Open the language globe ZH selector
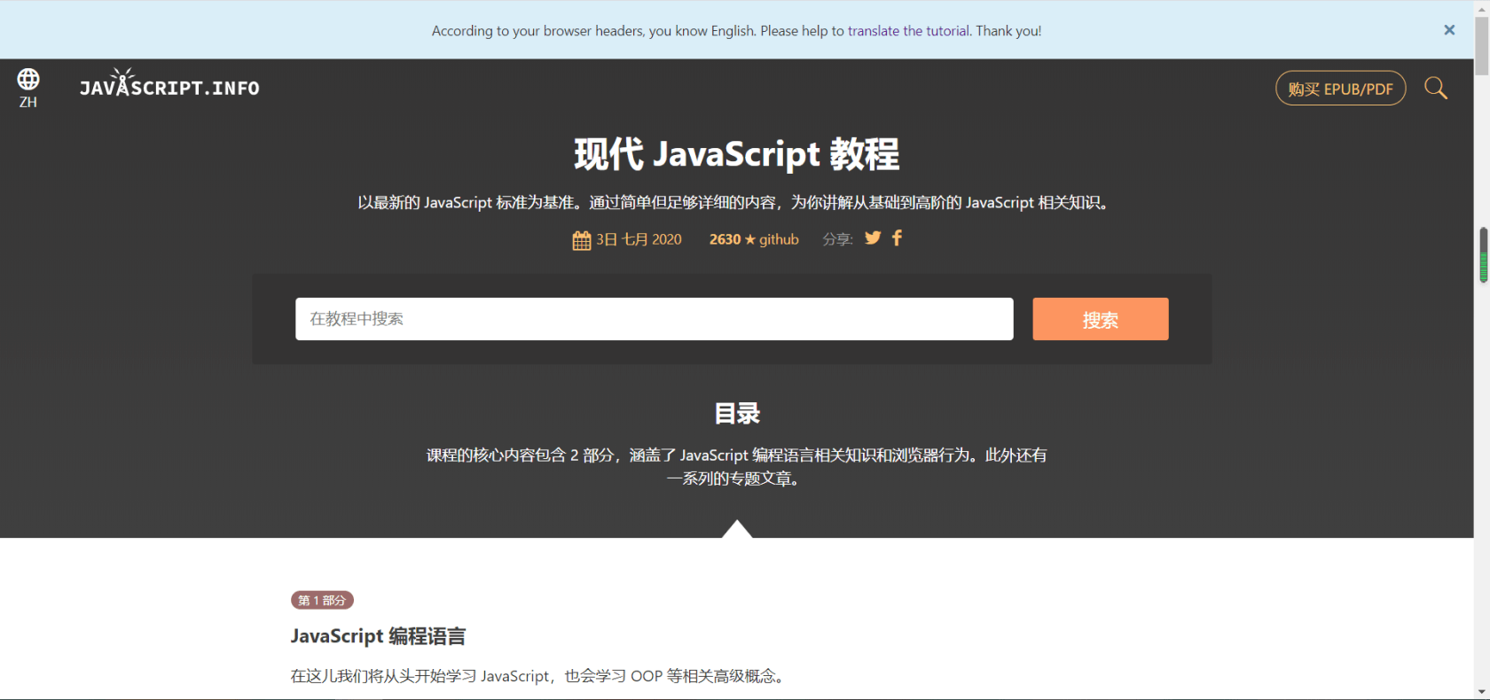 click(x=28, y=88)
